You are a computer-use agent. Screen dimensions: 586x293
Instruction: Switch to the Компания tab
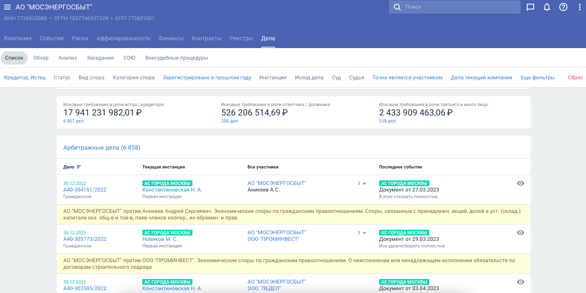coord(18,38)
